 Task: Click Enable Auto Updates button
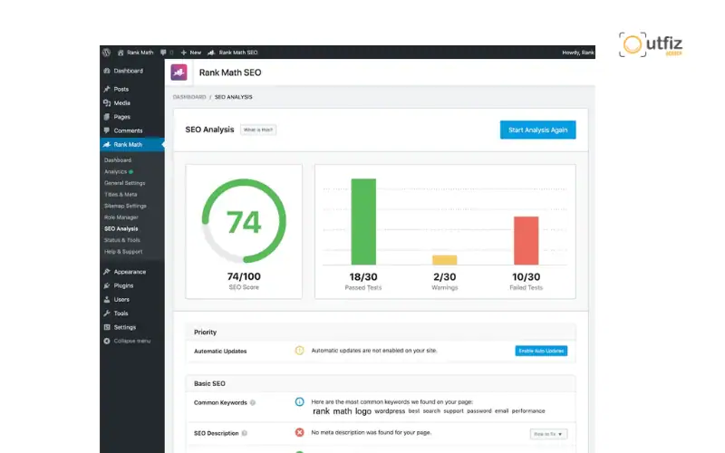(541, 351)
